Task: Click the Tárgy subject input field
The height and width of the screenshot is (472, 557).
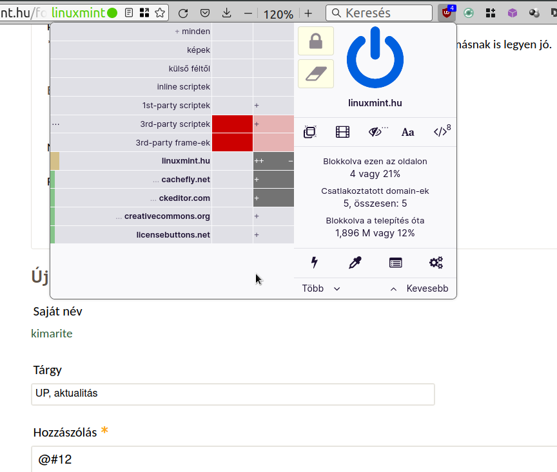Action: [233, 394]
